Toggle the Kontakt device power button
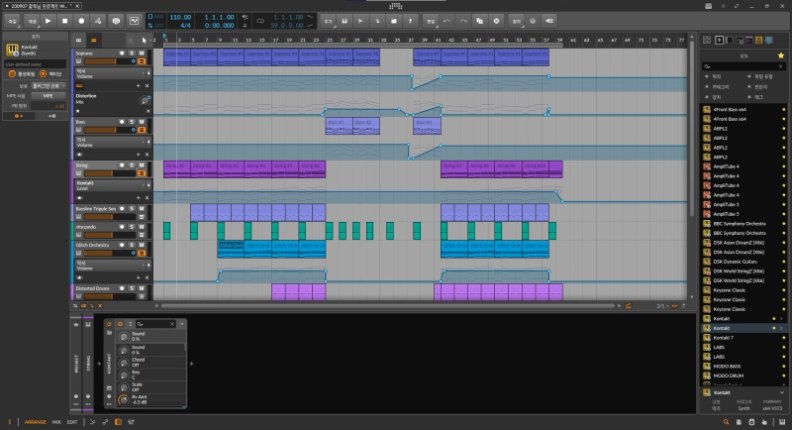The width and height of the screenshot is (792, 430). click(109, 325)
